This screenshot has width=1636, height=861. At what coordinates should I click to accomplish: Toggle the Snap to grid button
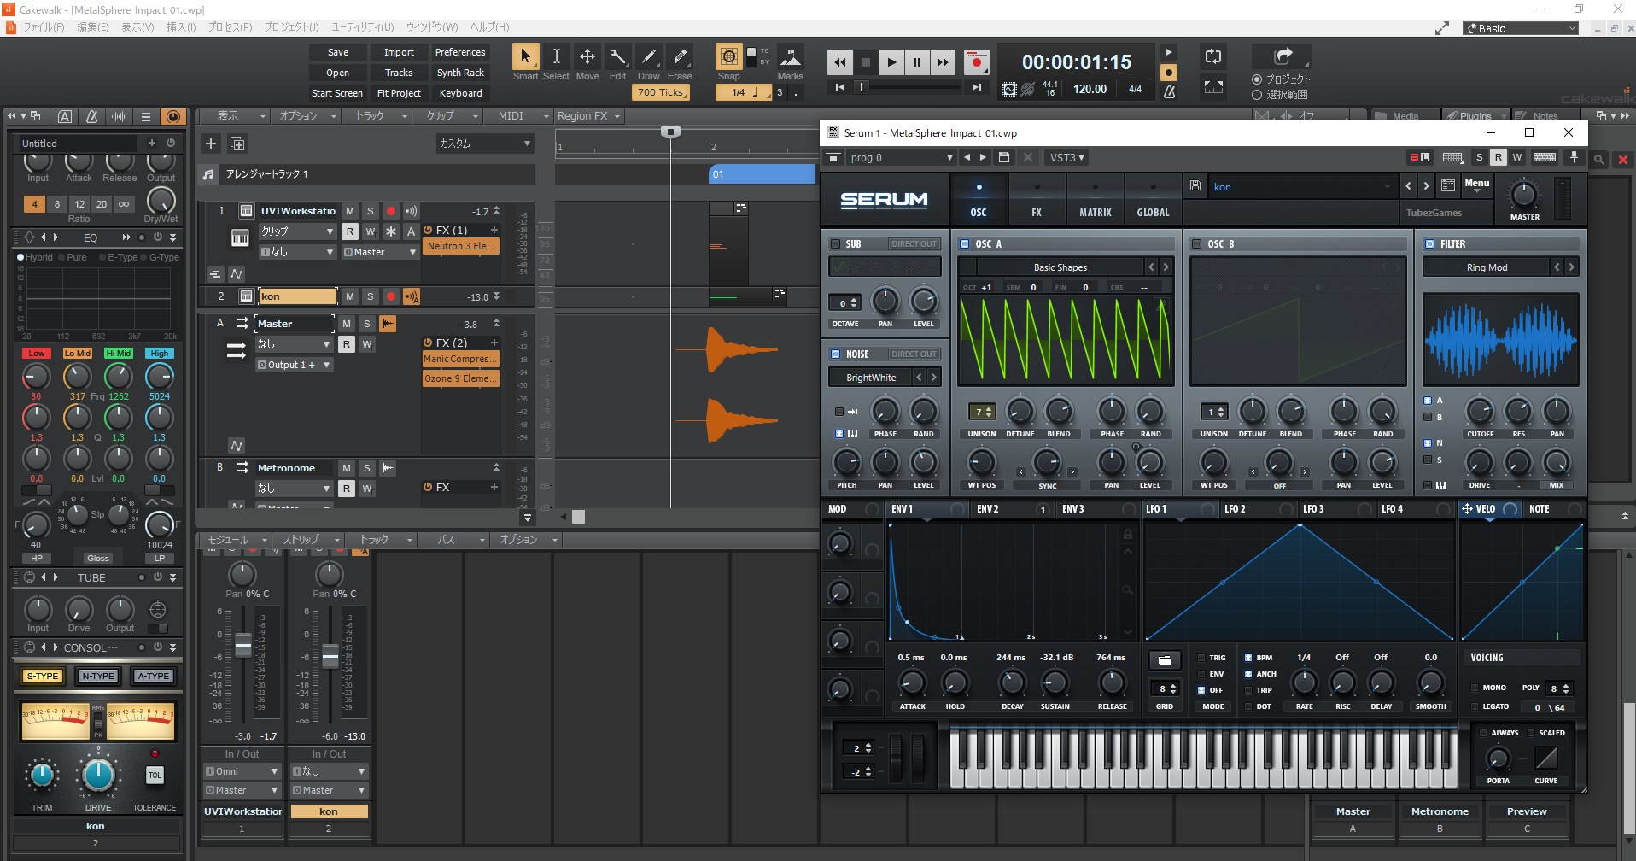click(x=728, y=56)
